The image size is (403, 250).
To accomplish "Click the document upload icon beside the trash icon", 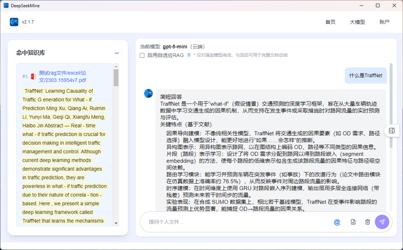I will (353, 222).
